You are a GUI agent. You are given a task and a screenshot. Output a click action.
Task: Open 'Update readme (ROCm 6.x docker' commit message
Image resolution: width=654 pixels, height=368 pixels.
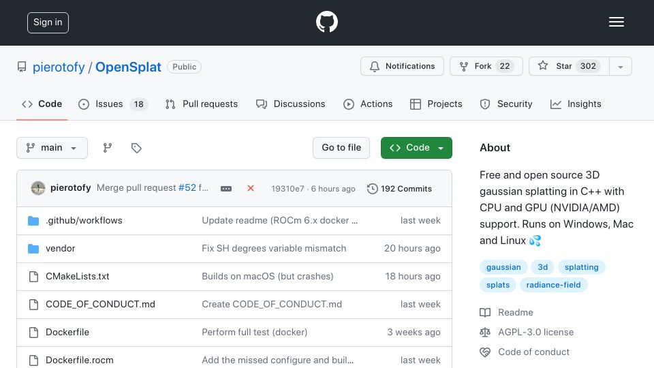[x=279, y=220]
